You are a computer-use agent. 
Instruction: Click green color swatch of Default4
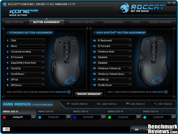(x=109, y=117)
